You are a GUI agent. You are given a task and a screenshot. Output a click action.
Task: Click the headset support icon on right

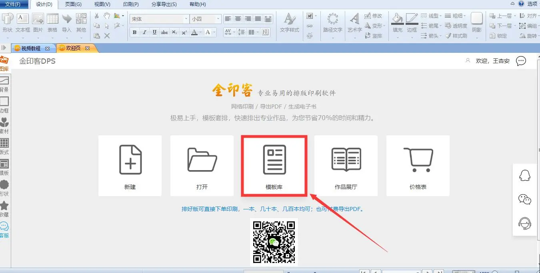point(525,223)
